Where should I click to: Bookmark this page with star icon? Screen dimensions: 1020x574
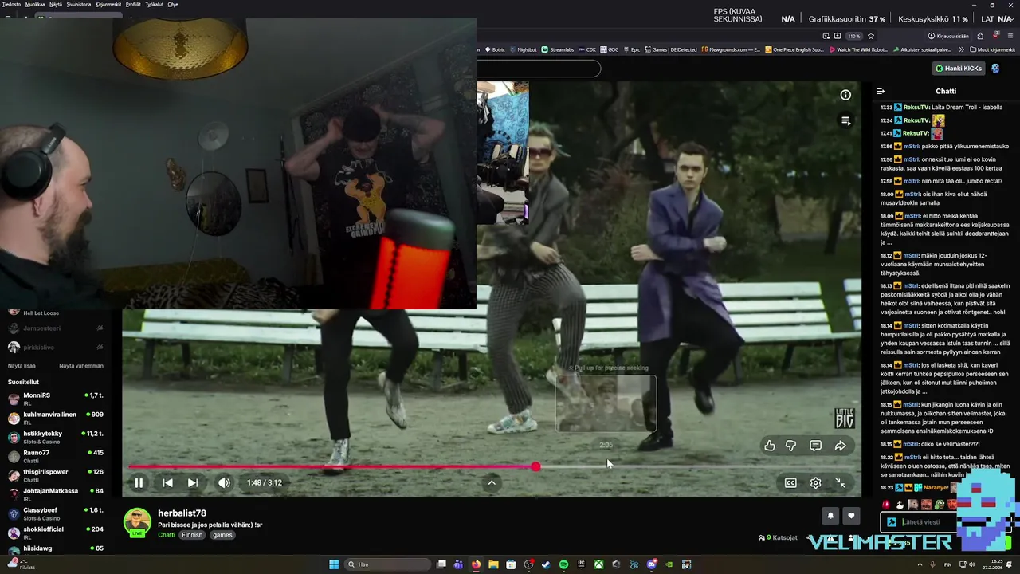(871, 36)
